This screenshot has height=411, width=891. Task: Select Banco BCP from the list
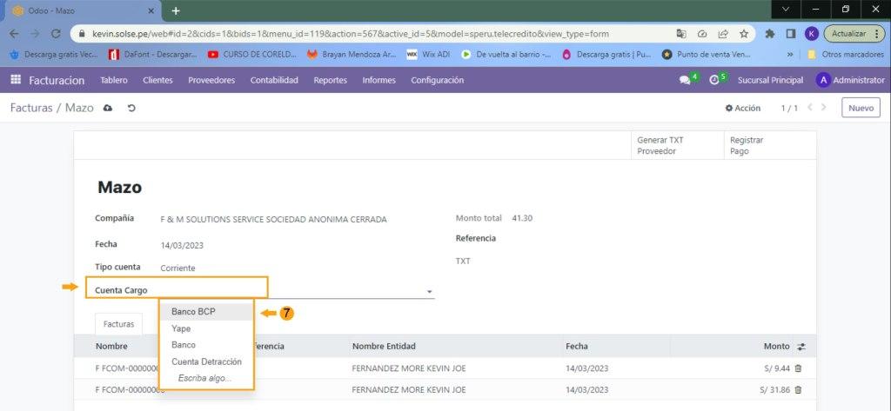click(x=193, y=312)
